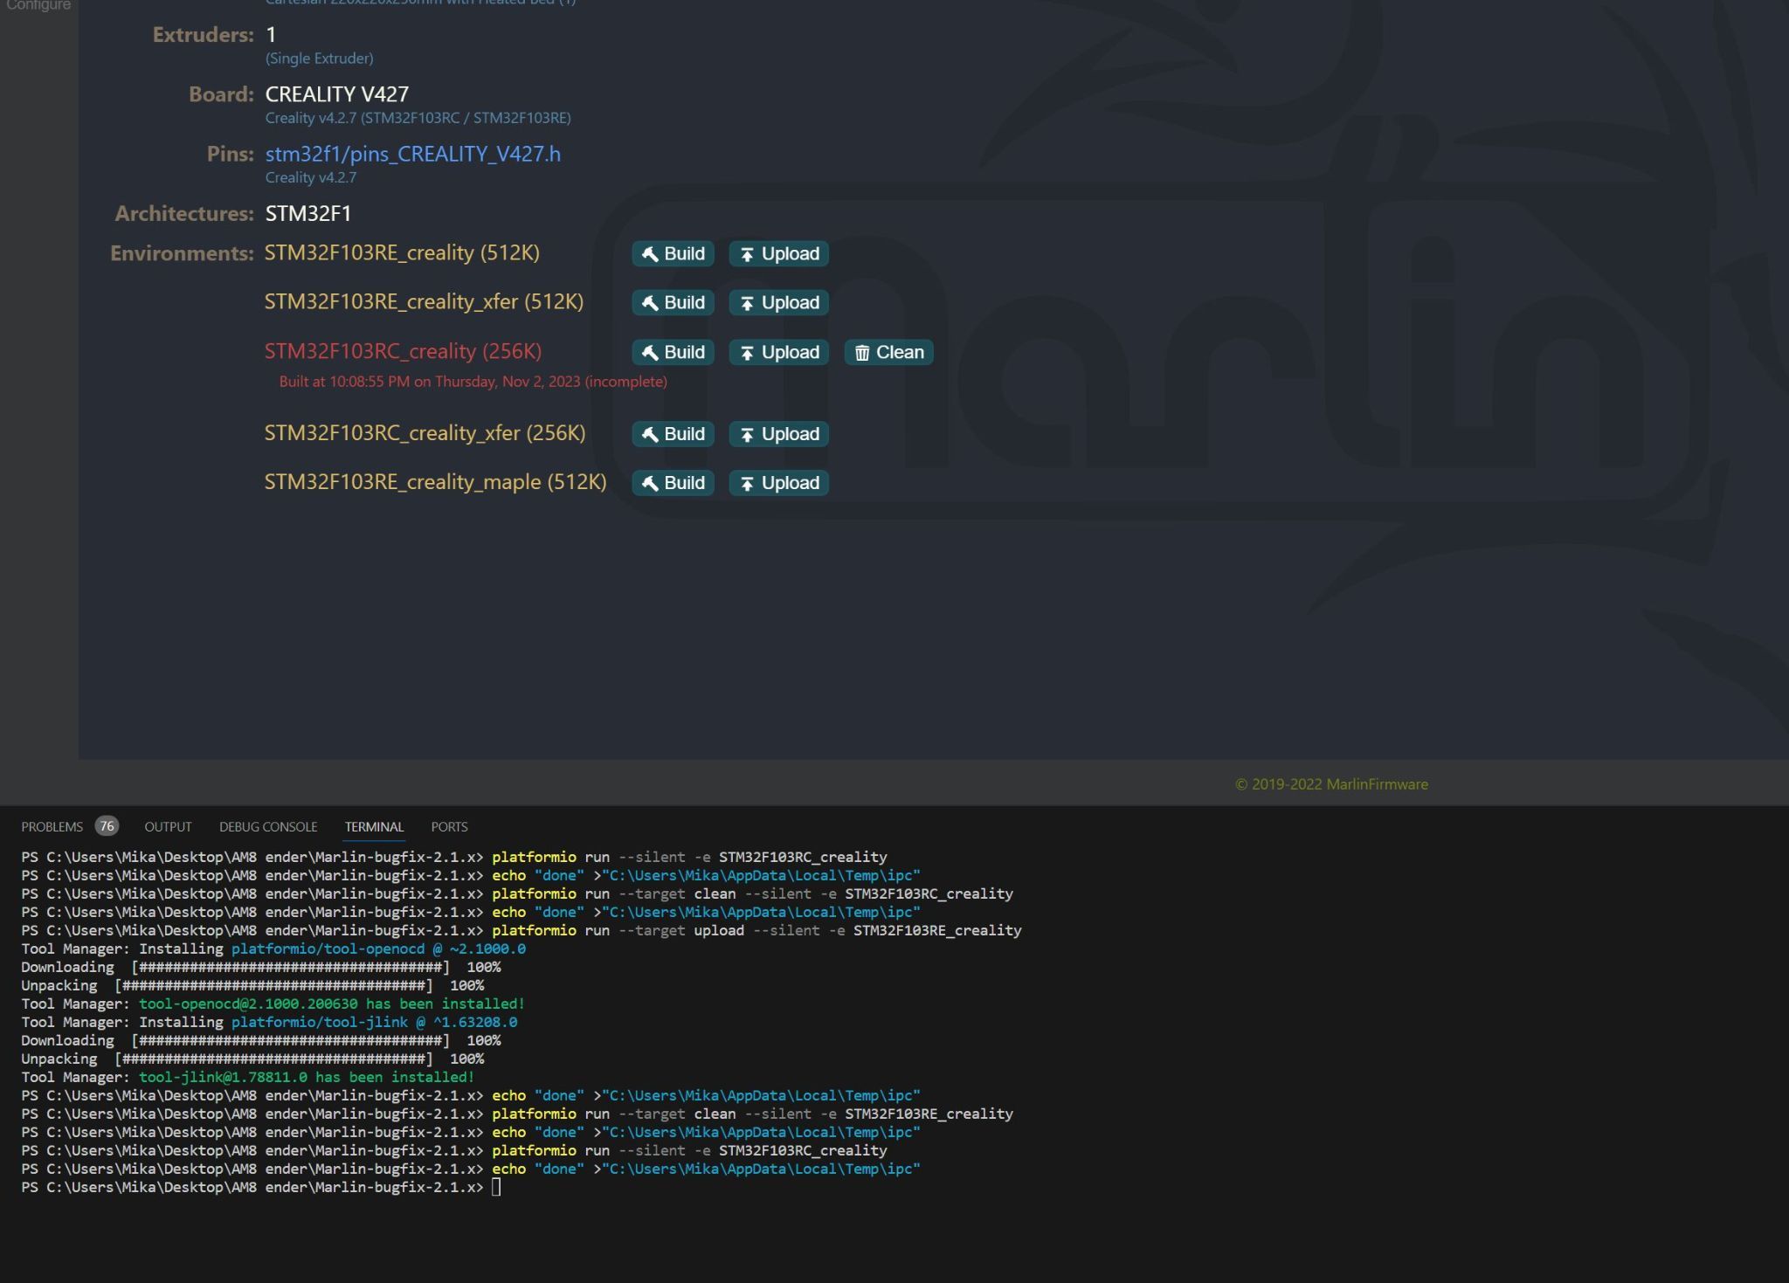Build the STM32F103RC_creality (256K) environment
Screen dimensions: 1789x1283
click(673, 353)
